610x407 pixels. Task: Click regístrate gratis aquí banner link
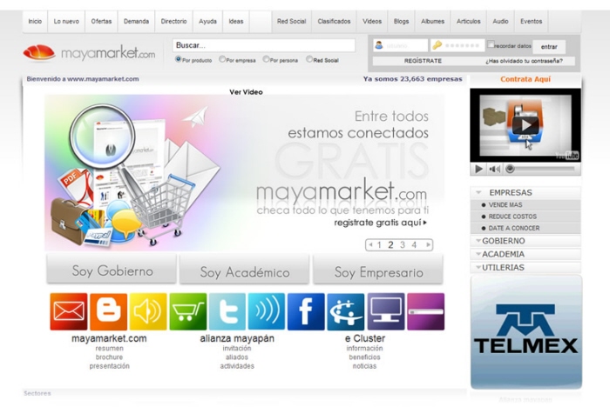381,223
